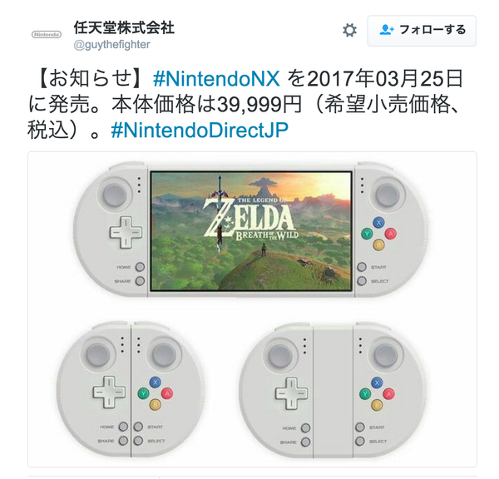Click the blue X on bottom-right controller
The height and width of the screenshot is (479, 499).
point(377,383)
